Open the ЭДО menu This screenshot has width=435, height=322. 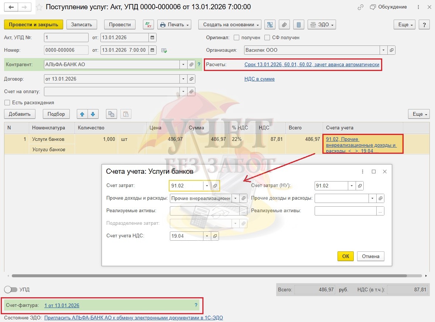(x=322, y=25)
